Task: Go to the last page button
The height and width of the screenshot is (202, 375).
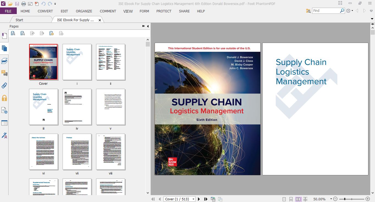Action: click(206, 199)
